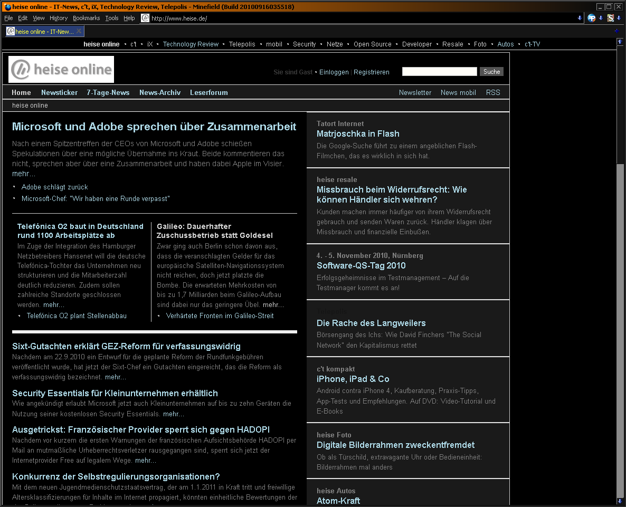Open 'Die Rache des Langweilers' teaser
This screenshot has height=507, width=626.
click(x=371, y=323)
